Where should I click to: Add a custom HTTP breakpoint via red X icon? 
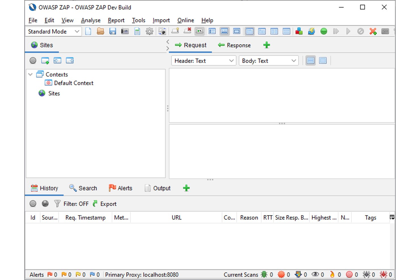[x=373, y=31]
